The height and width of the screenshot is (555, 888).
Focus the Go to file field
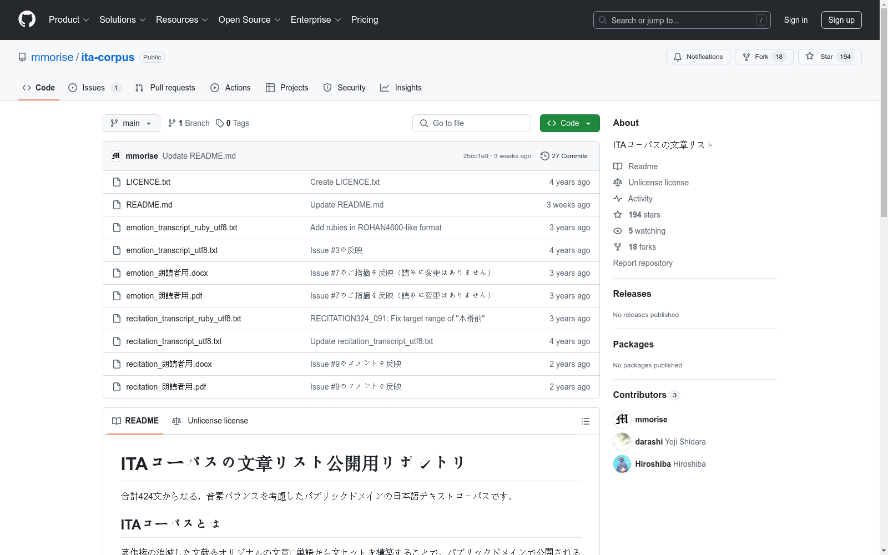tap(472, 123)
